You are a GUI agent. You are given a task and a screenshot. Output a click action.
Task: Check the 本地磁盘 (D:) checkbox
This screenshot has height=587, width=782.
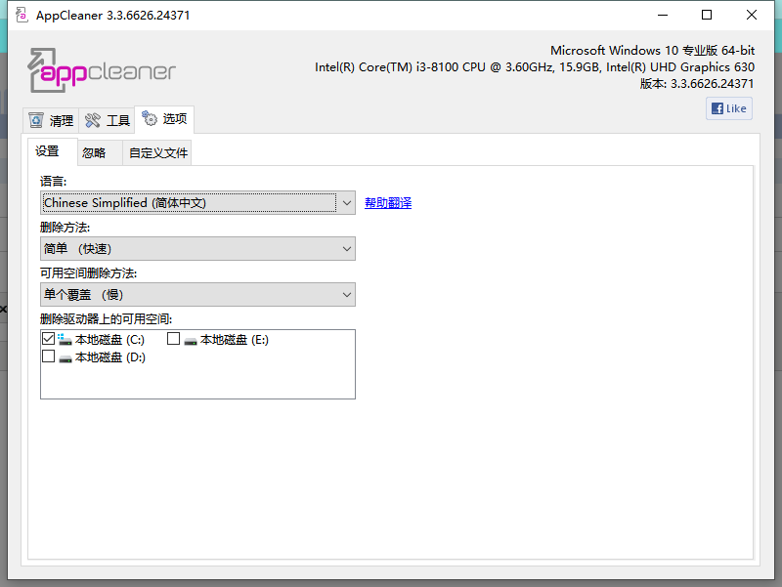[x=48, y=356]
